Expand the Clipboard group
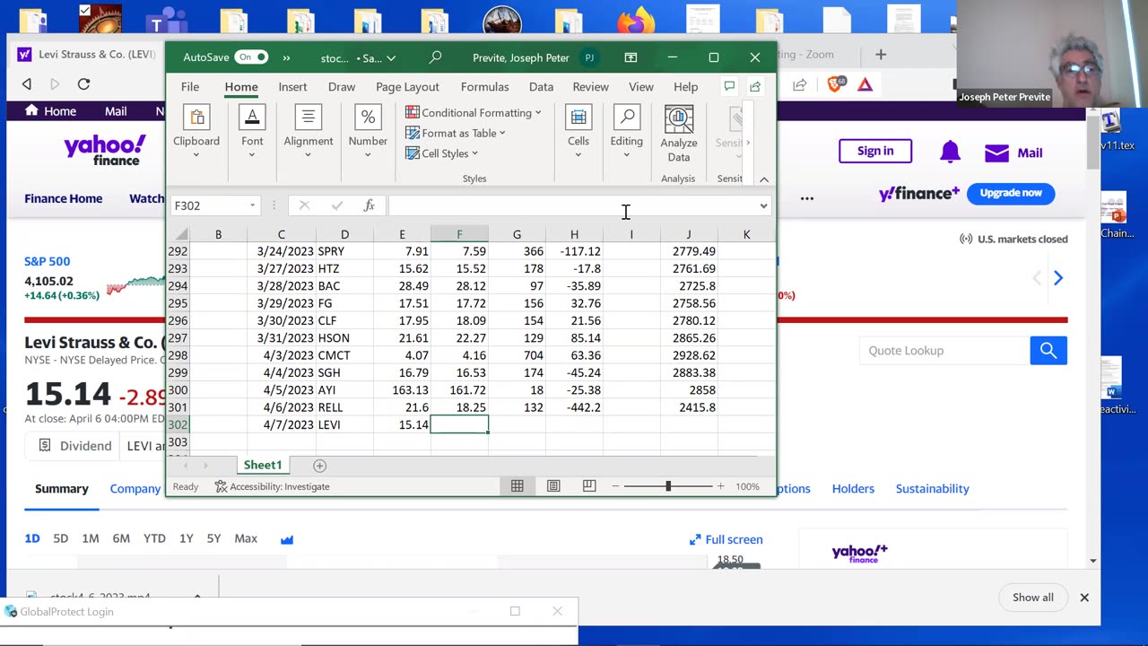1148x646 pixels. coord(196,131)
